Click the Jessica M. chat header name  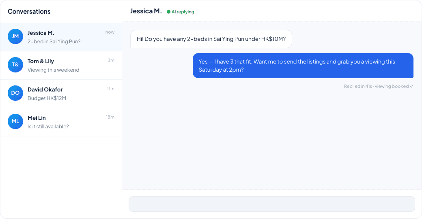[x=146, y=11]
